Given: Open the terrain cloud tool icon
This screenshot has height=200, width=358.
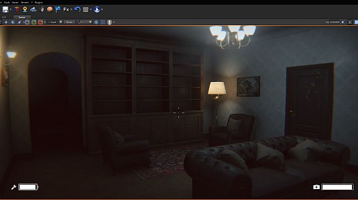Looking at the screenshot, I should click(33, 9).
